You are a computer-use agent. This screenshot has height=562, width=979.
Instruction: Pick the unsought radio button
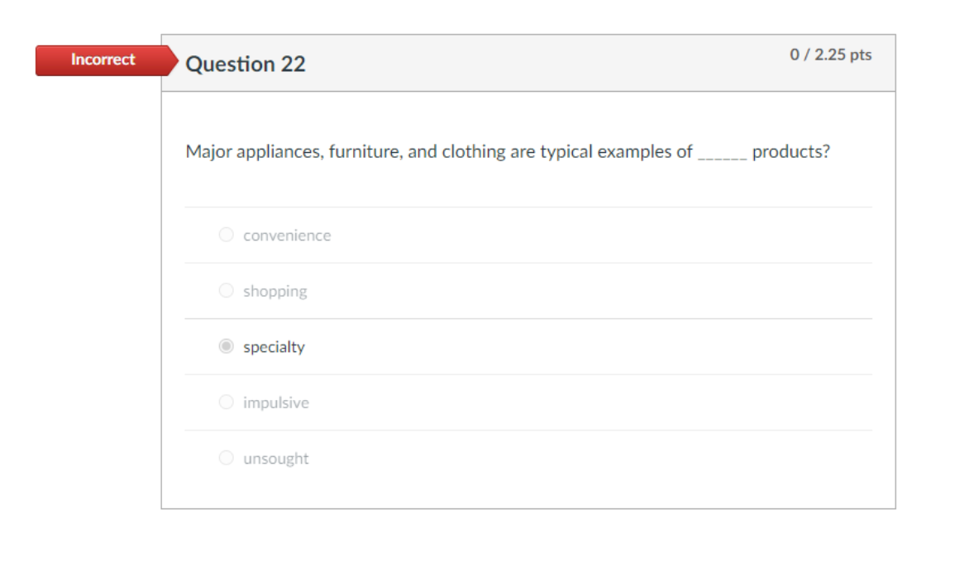pos(226,458)
